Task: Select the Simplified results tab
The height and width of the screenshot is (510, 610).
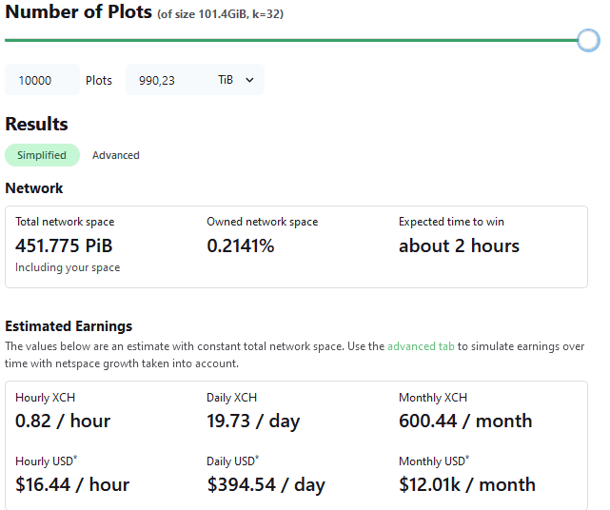Action: (42, 155)
